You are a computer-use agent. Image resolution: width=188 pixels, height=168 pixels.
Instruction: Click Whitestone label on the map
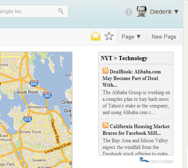click(38, 107)
